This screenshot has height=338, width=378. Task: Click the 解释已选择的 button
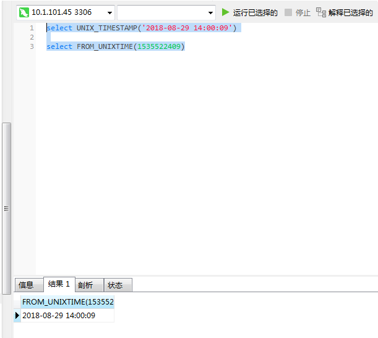(345, 12)
